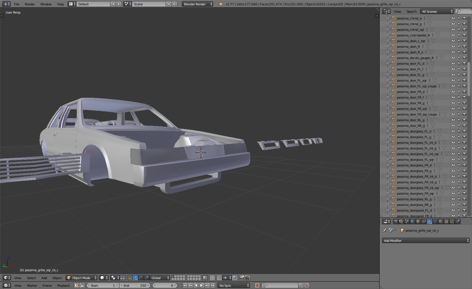
Task: Click the End frame field showing 250
Action: pos(135,286)
